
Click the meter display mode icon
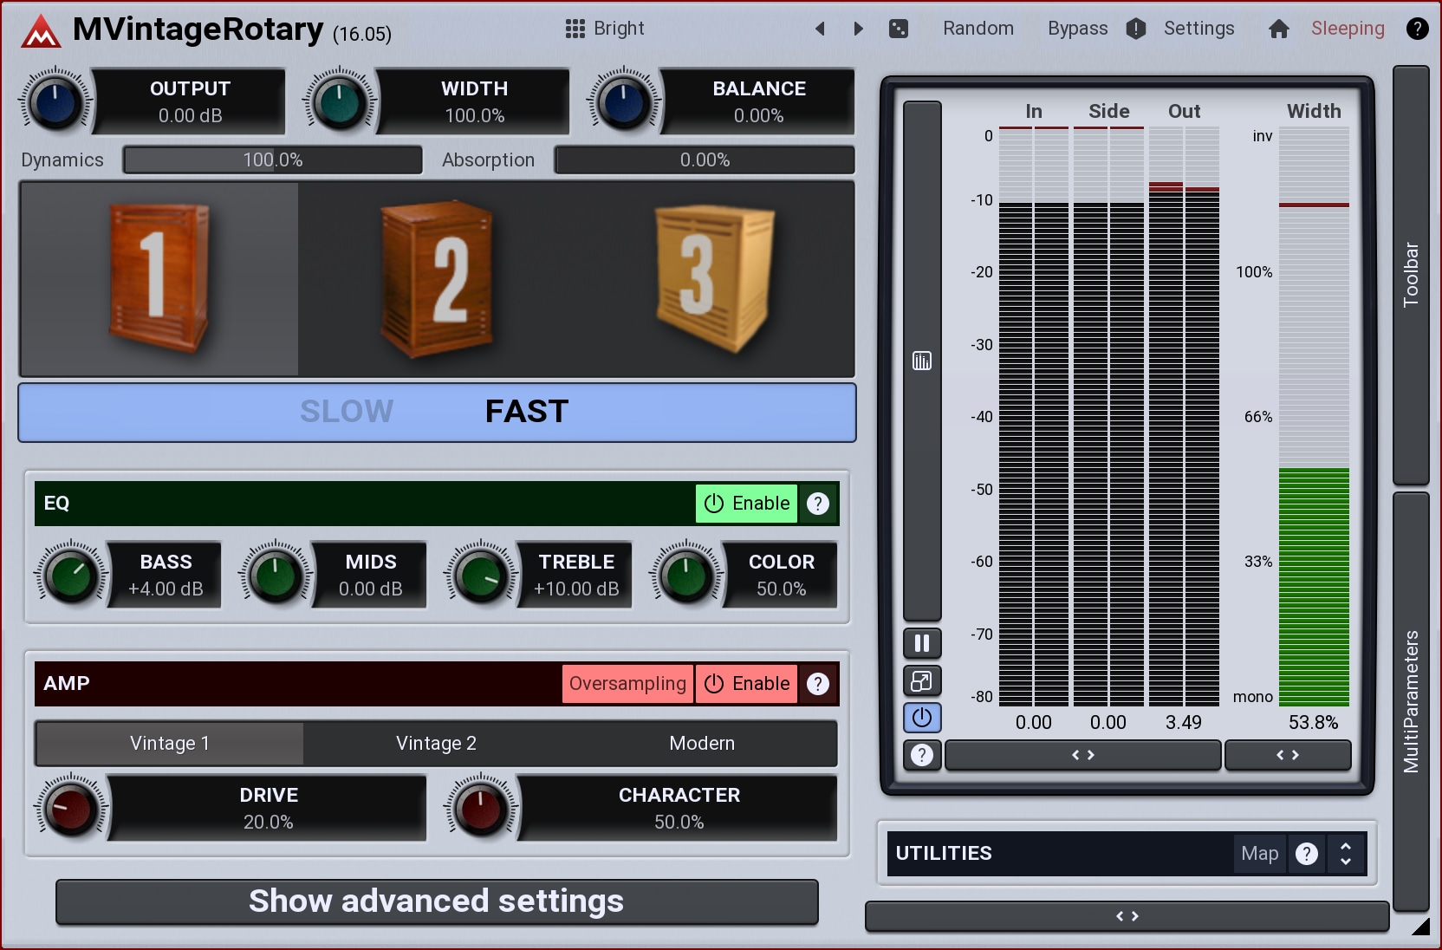click(x=922, y=361)
